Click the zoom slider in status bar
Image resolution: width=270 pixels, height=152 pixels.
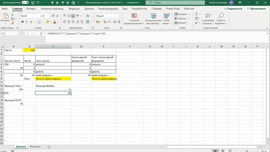[246, 151]
